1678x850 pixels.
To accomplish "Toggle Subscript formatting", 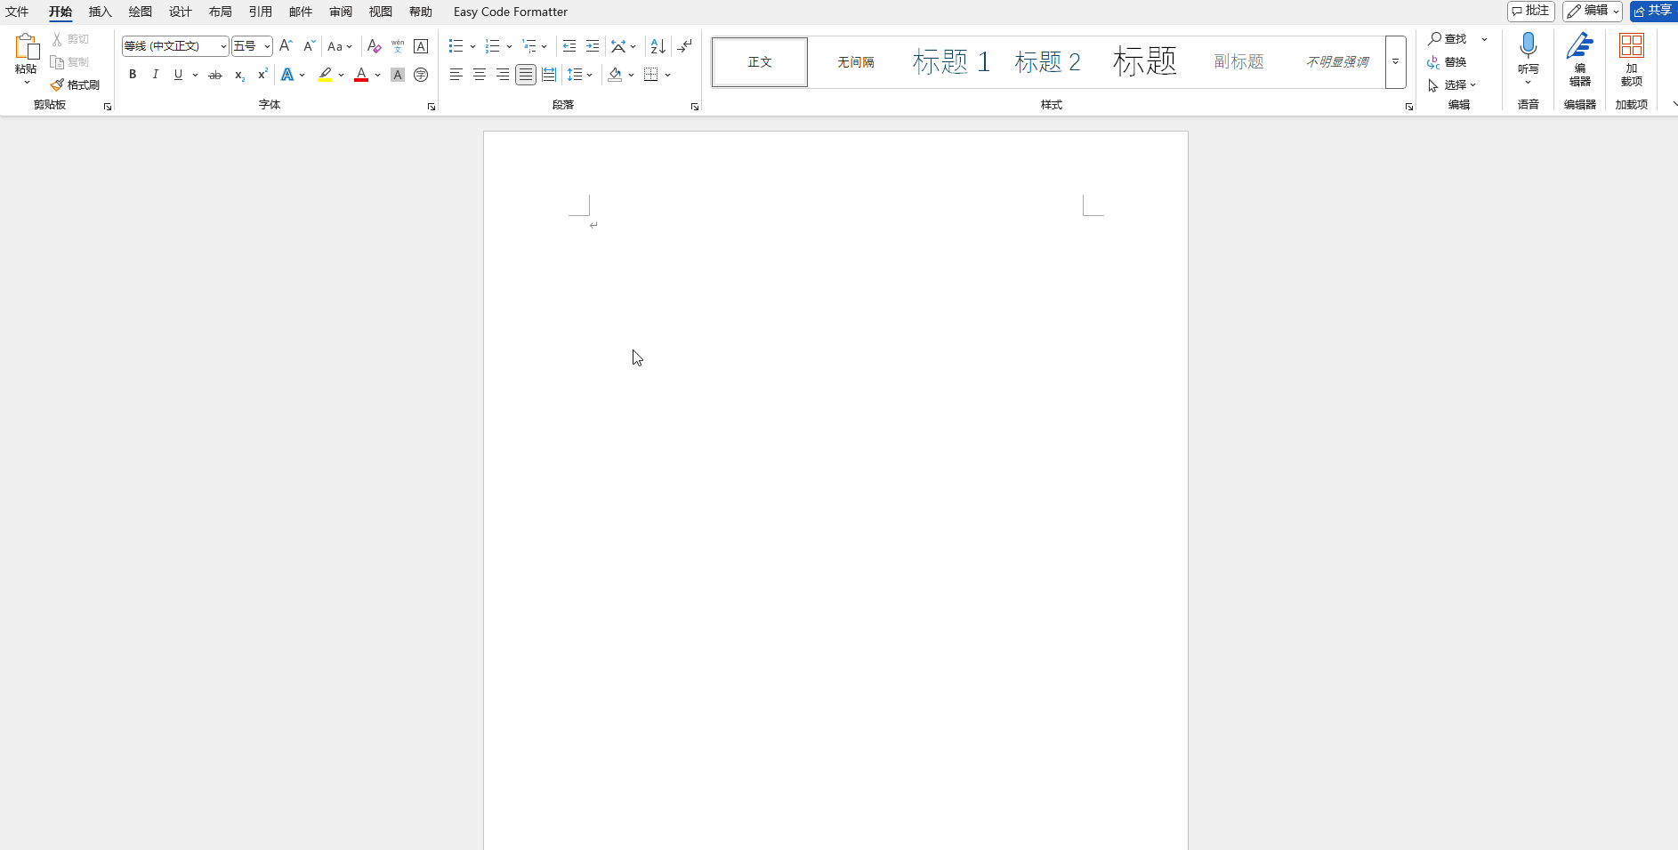I will coord(239,75).
